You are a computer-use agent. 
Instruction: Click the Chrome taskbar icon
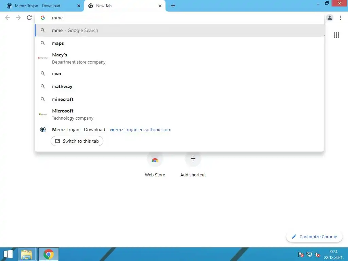49,254
